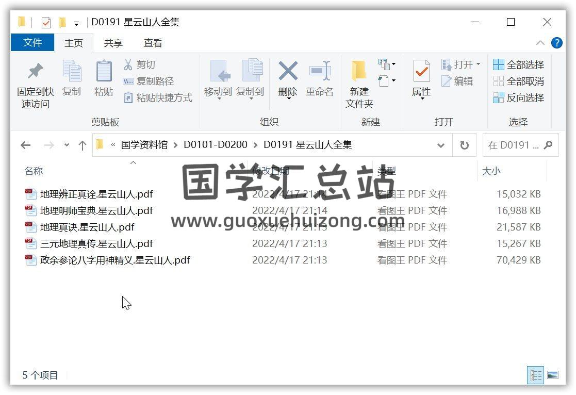Choose Paste shortcut (粘贴快捷方式)

coord(158,98)
